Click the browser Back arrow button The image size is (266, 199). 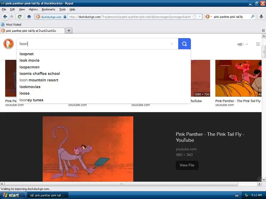(x=5, y=17)
